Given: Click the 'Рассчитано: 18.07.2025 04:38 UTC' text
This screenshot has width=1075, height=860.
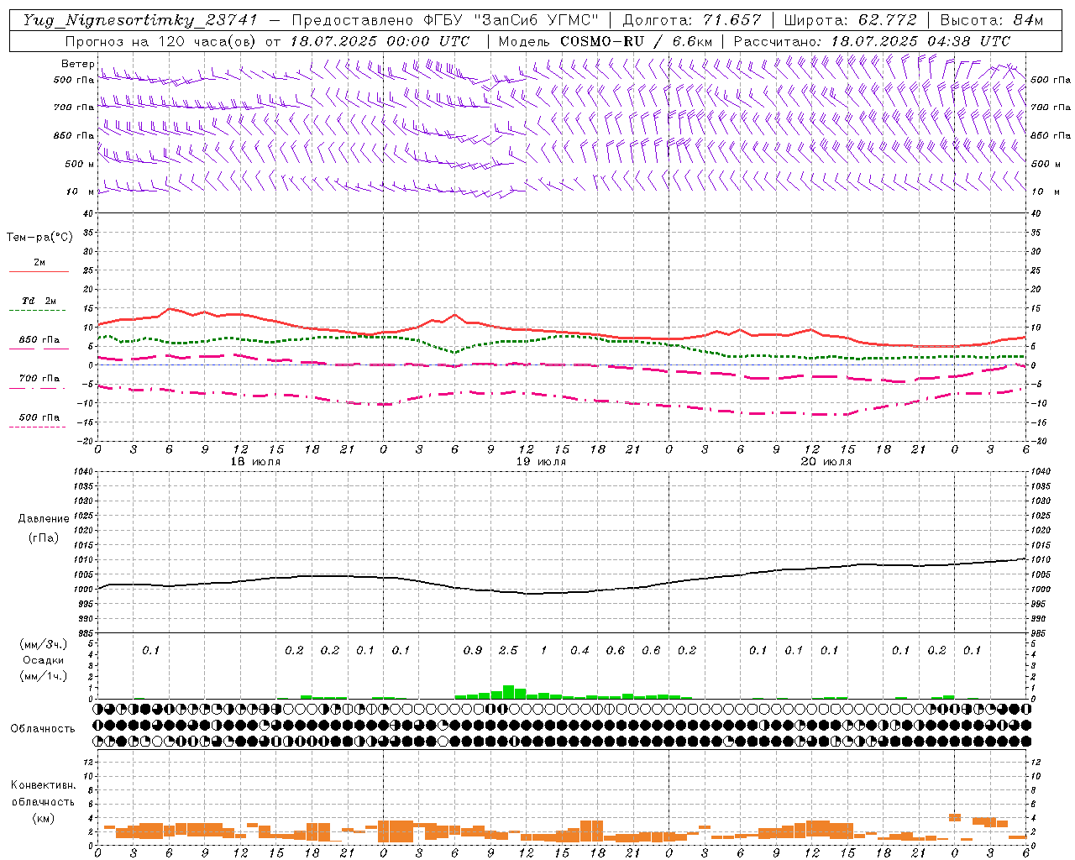Looking at the screenshot, I should coord(872,41).
